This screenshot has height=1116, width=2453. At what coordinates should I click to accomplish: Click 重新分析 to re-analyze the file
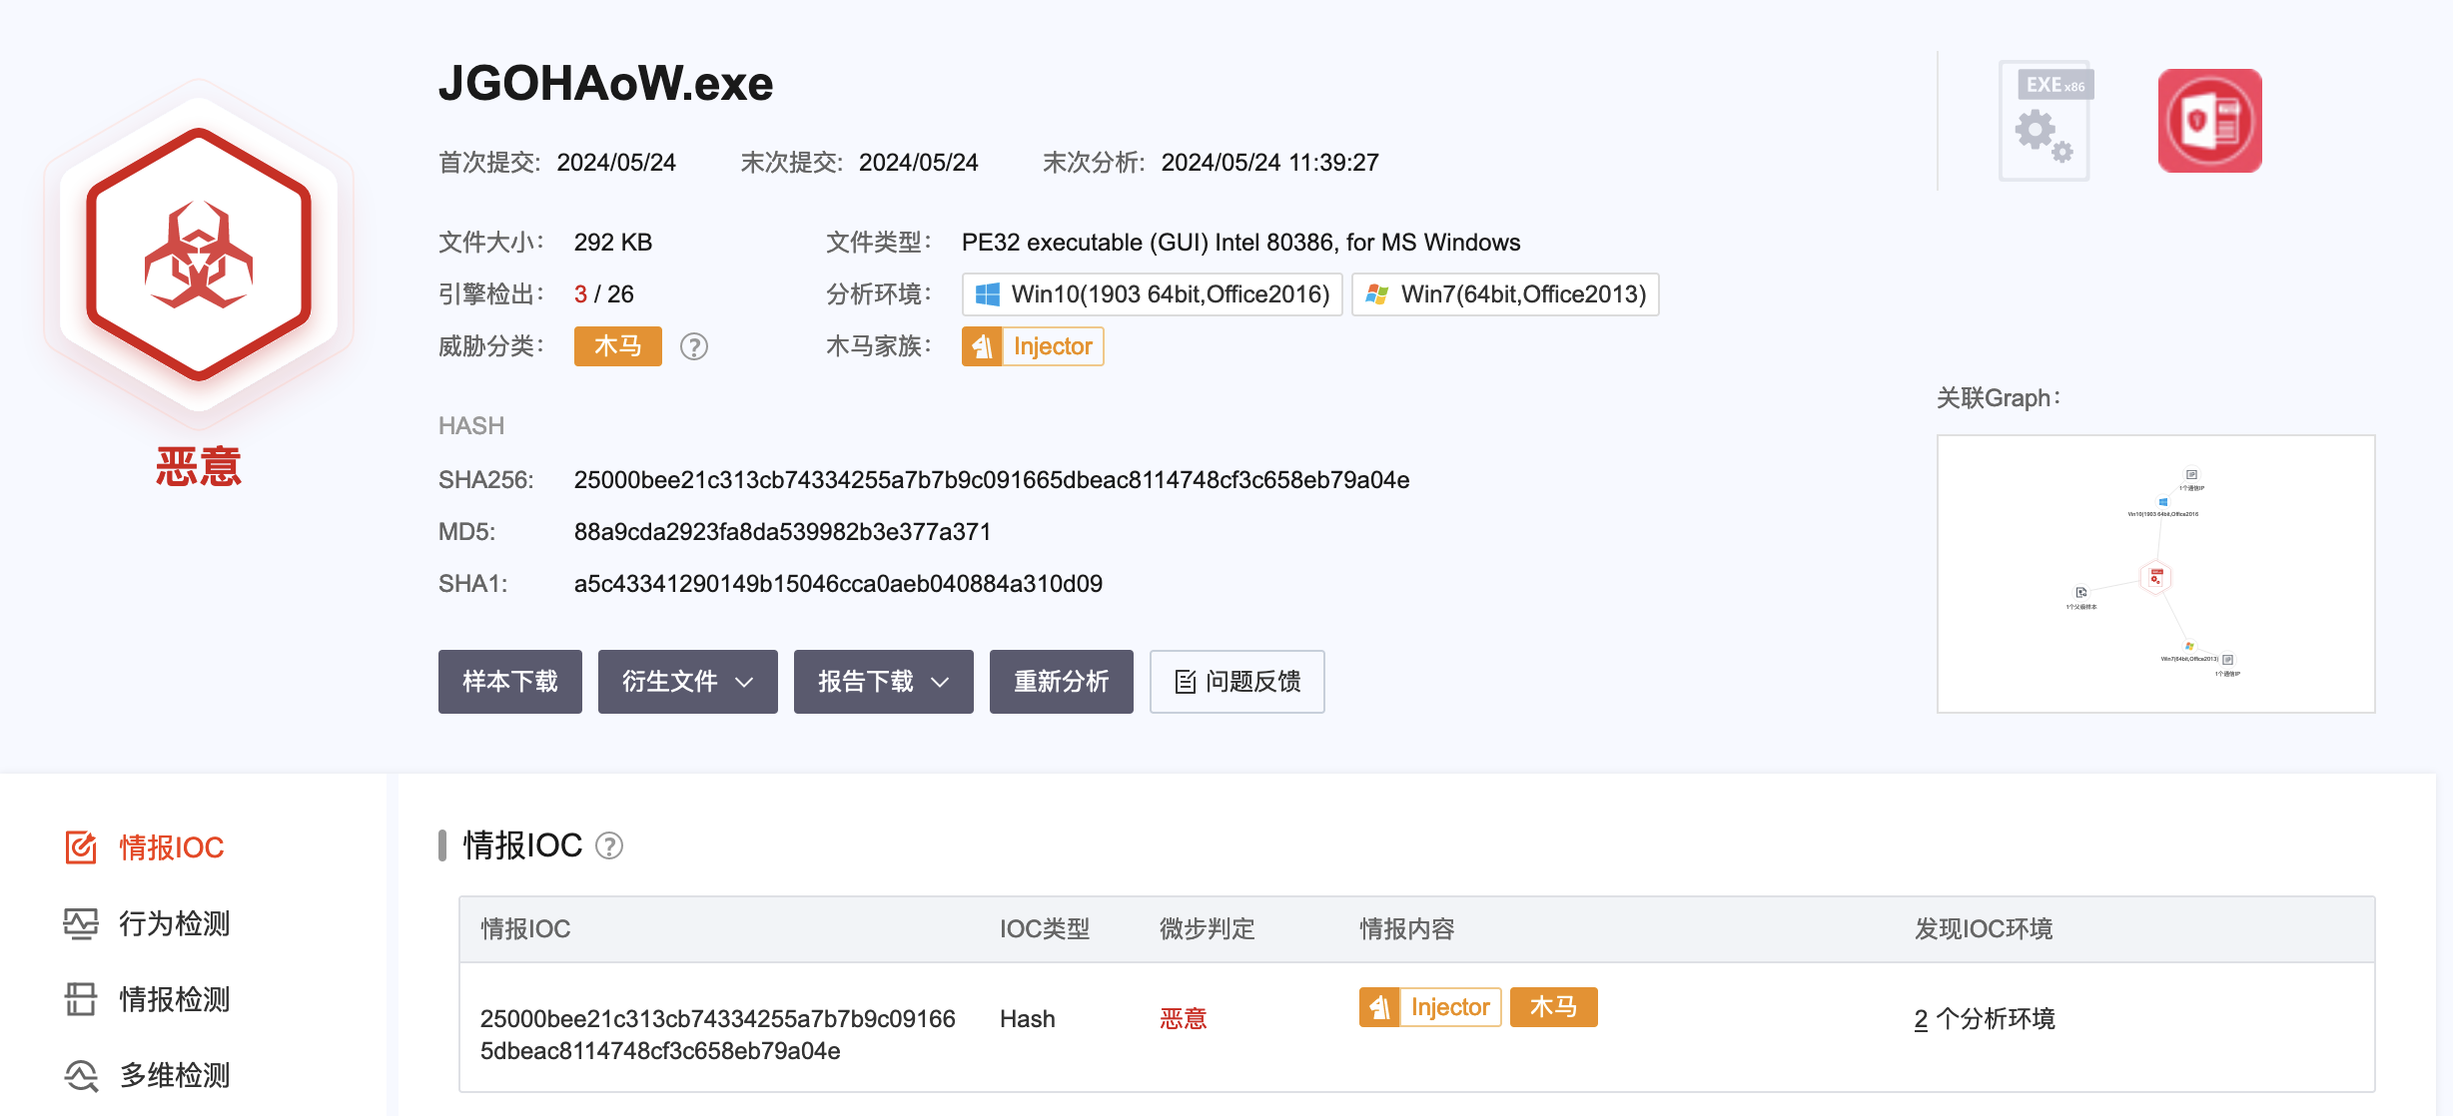point(1062,682)
